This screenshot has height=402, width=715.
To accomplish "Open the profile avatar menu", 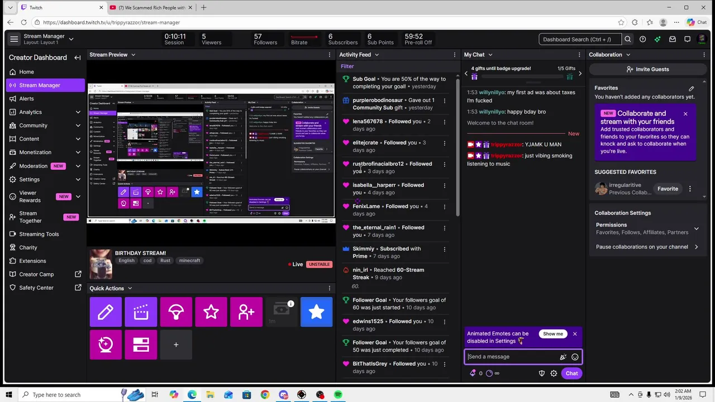I will coord(702,39).
